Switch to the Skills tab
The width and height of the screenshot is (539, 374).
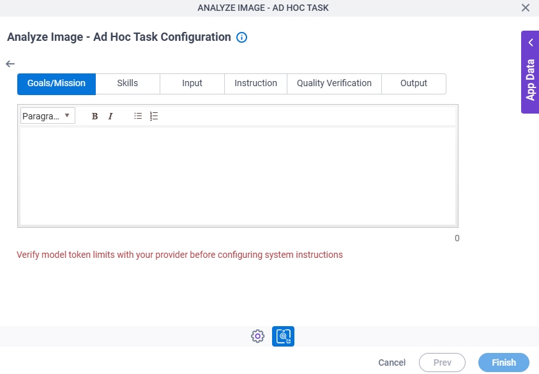(x=128, y=84)
